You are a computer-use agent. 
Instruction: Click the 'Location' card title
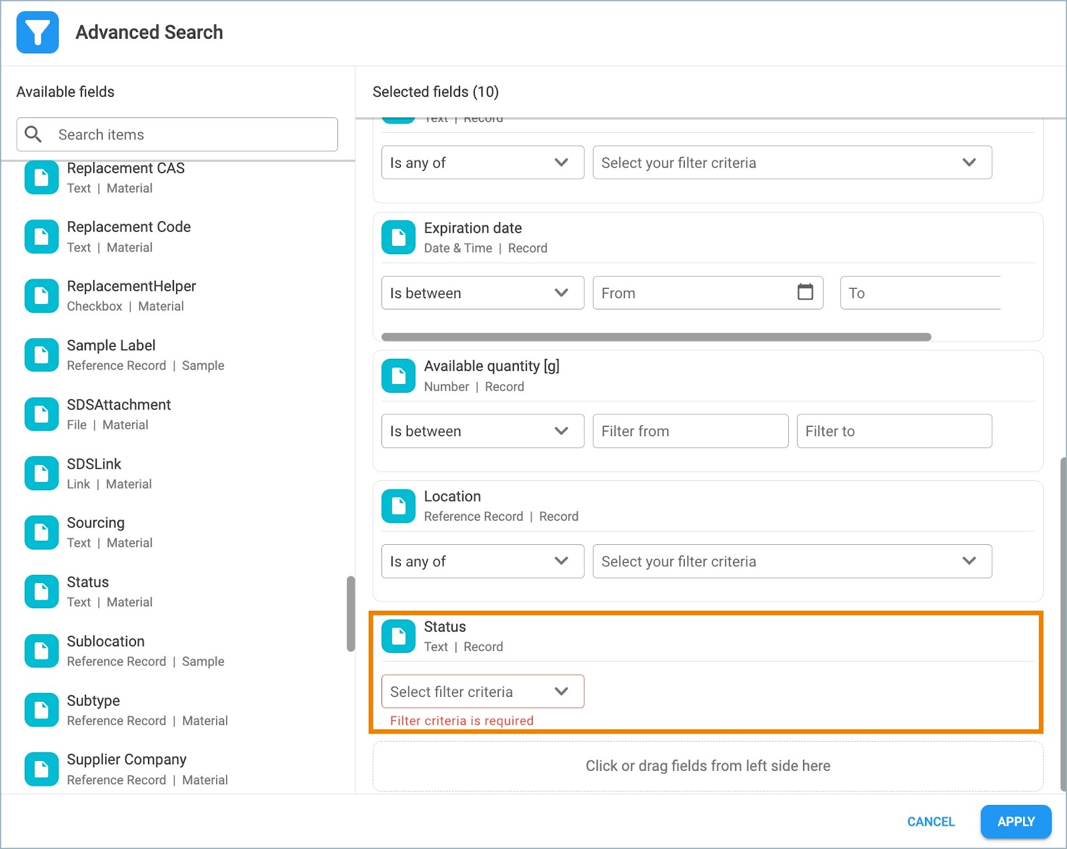pyautogui.click(x=452, y=496)
